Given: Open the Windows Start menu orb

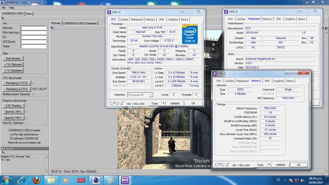Looking at the screenshot, I should pos(6,180).
